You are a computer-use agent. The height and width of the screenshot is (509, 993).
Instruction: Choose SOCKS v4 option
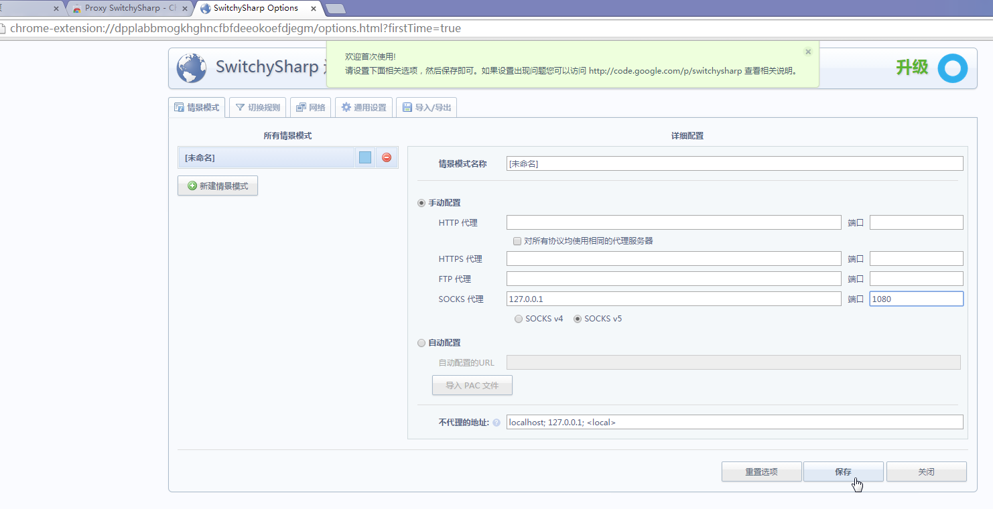[519, 319]
